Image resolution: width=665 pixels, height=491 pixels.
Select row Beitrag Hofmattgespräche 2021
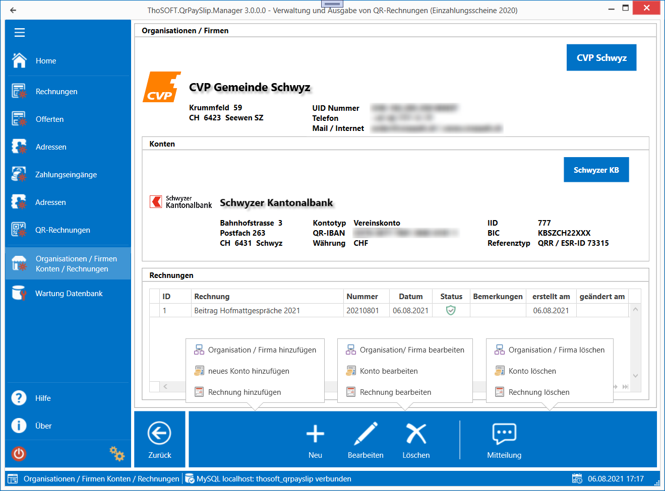pyautogui.click(x=390, y=310)
